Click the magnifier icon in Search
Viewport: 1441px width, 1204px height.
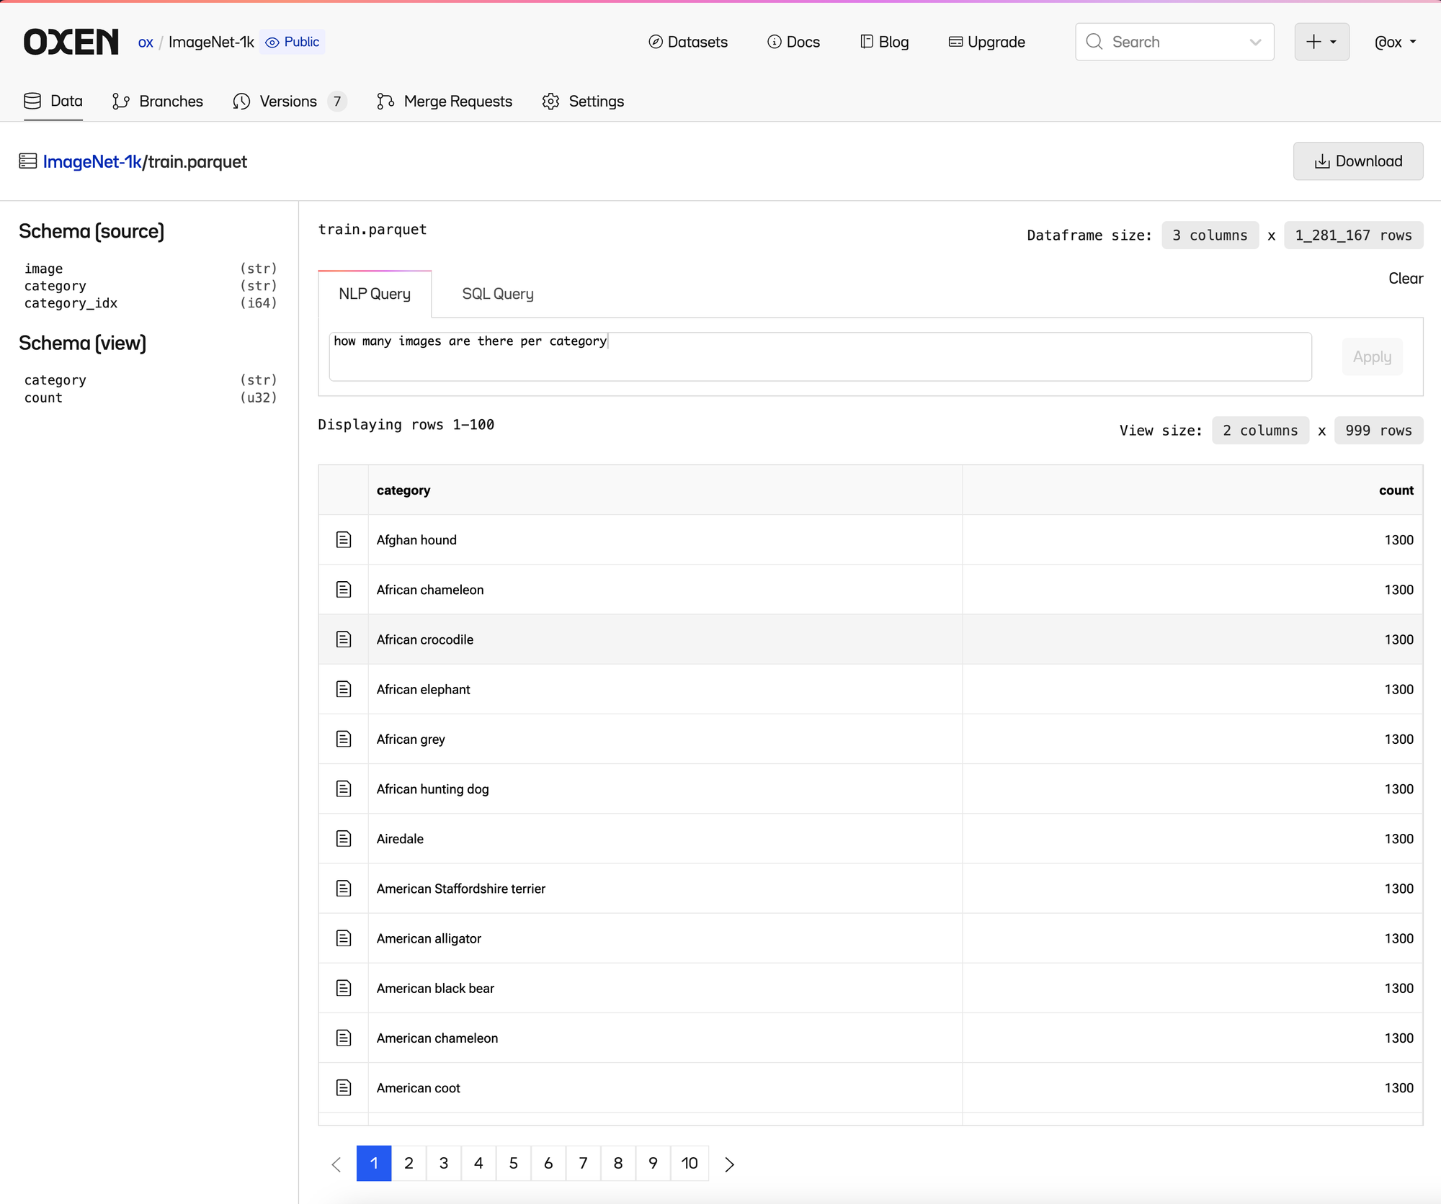point(1094,42)
